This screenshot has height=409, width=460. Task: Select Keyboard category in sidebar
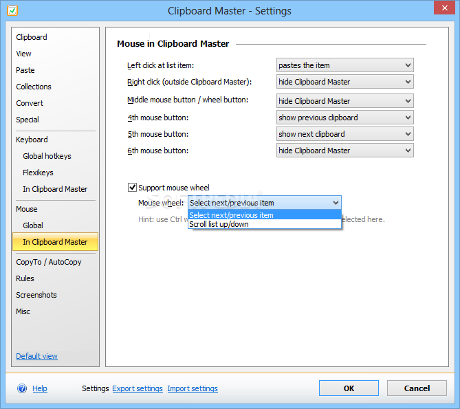pyautogui.click(x=32, y=140)
